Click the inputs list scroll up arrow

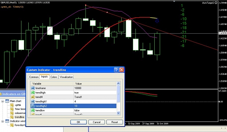coord(118,84)
